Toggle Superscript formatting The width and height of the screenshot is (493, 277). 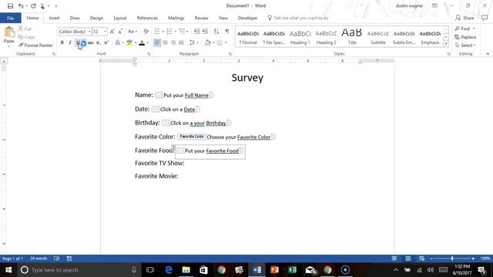coord(106,43)
